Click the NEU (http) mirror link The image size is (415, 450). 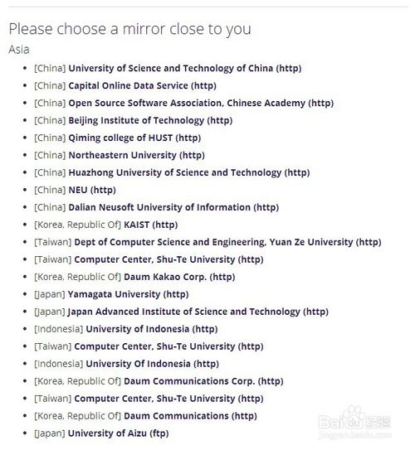tap(92, 190)
